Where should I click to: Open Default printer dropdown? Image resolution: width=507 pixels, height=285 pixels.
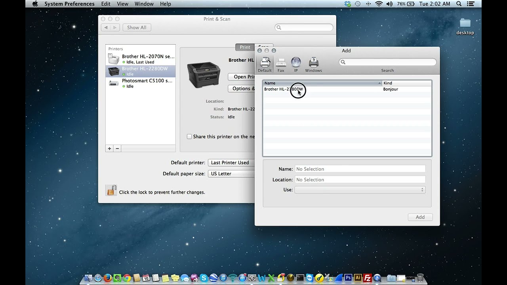tap(231, 163)
